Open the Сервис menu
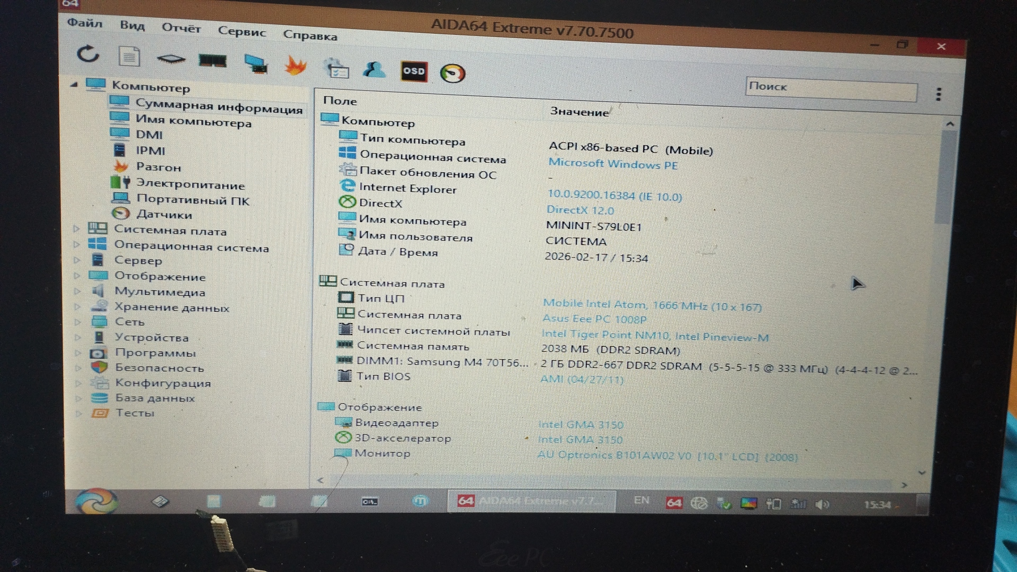 pyautogui.click(x=242, y=32)
